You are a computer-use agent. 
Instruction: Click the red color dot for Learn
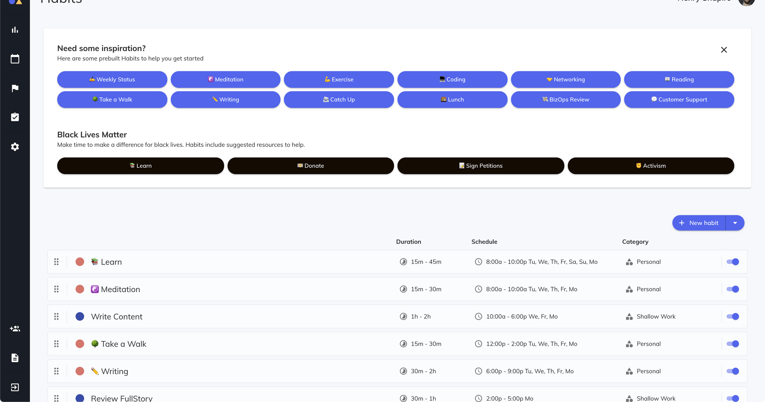point(80,262)
